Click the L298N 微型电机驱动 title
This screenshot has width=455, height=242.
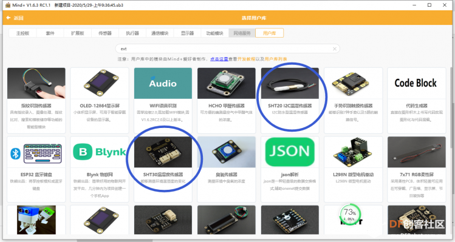pos(353,175)
